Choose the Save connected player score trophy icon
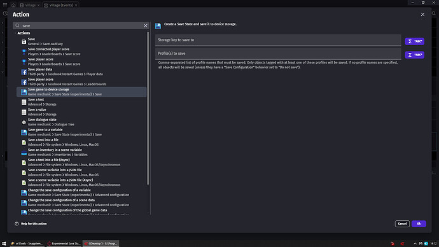The image size is (439, 247). 24,52
